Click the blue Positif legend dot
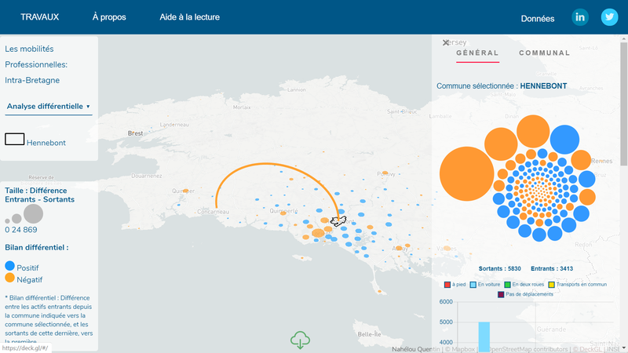The height and width of the screenshot is (353, 628). (x=10, y=267)
